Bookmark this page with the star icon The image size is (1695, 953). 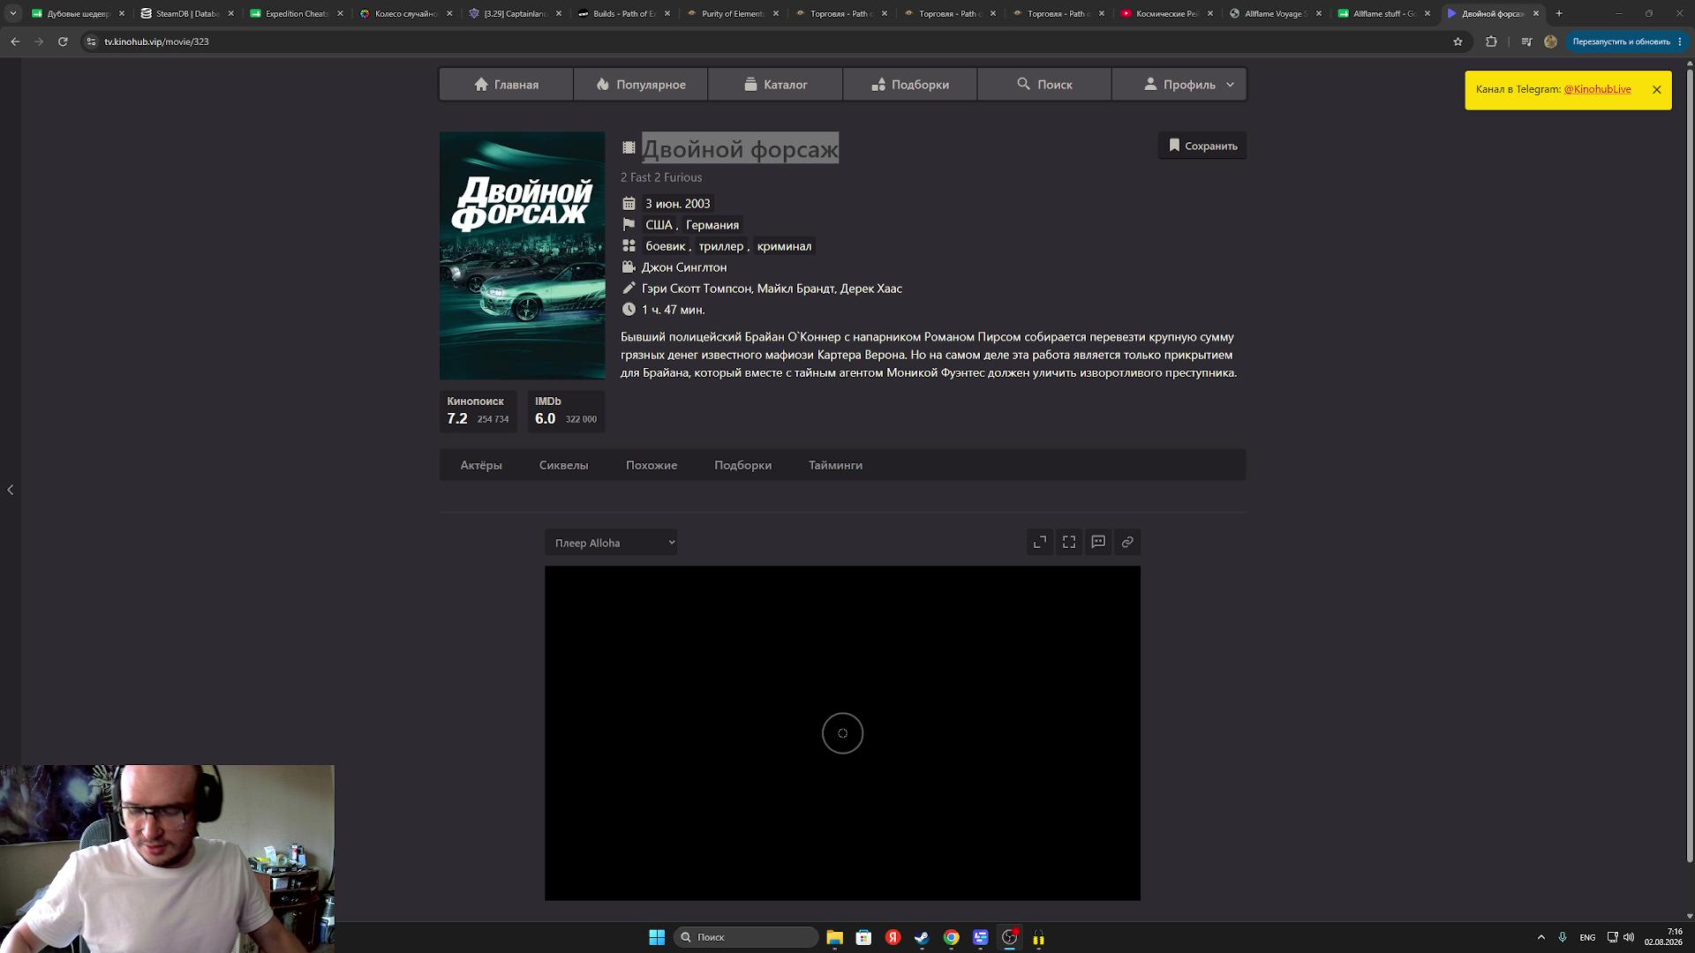point(1458,41)
